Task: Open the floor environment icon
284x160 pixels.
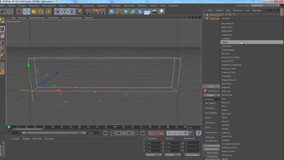Action: tap(147, 12)
